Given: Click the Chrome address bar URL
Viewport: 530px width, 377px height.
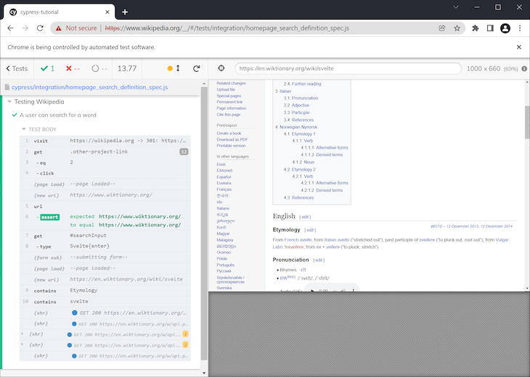Looking at the screenshot, I should (227, 28).
